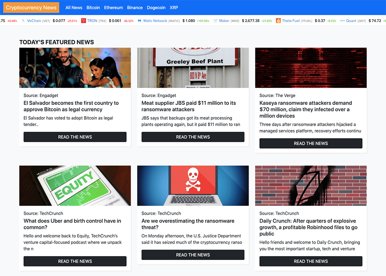Open the skull laptop ransomware image
This screenshot has height=276, width=386.
click(x=193, y=186)
